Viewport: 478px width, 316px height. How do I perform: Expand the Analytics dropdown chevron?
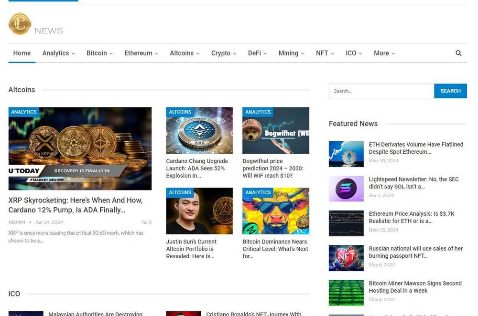(x=73, y=53)
